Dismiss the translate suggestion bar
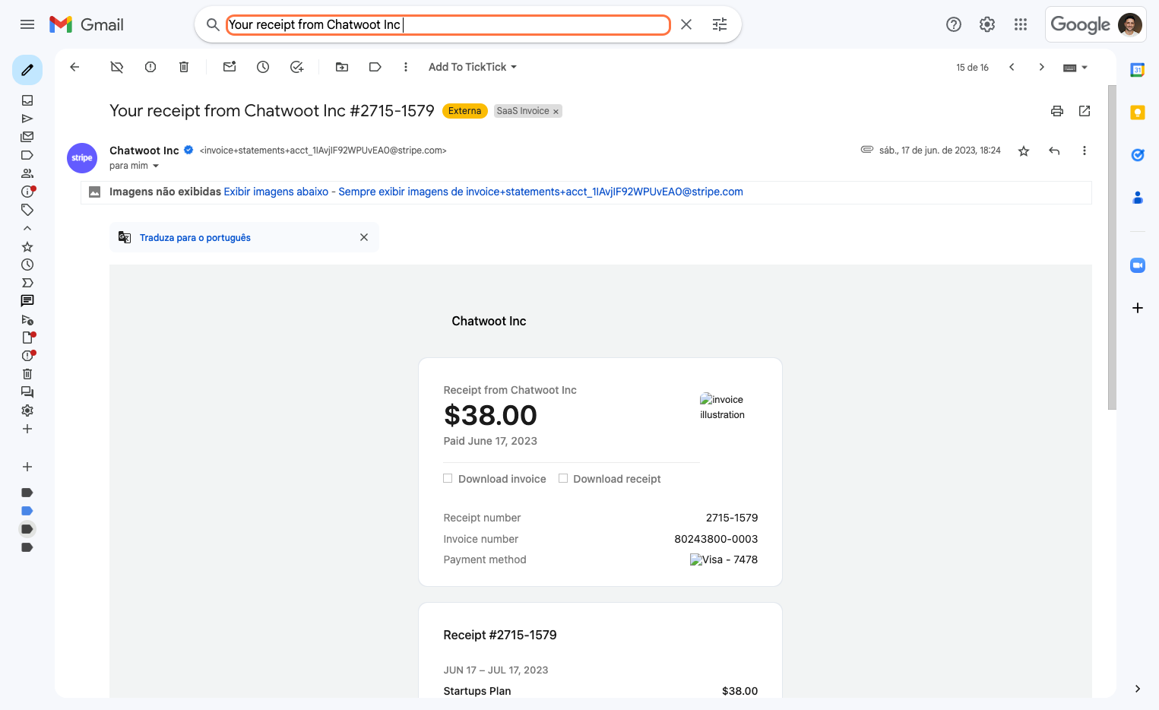1159x710 pixels. pyautogui.click(x=364, y=237)
